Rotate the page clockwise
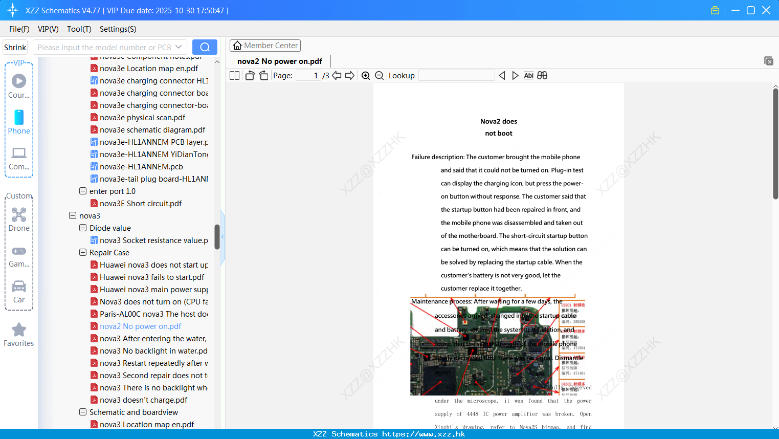779x439 pixels. tap(264, 76)
